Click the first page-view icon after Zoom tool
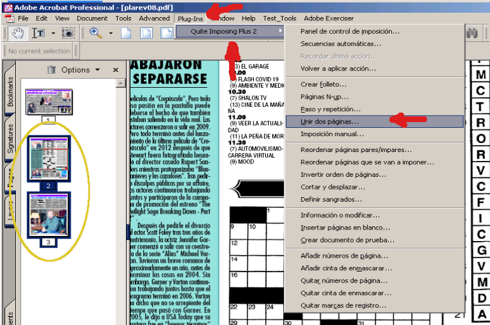The height and width of the screenshot is (325, 490). pyautogui.click(x=127, y=33)
